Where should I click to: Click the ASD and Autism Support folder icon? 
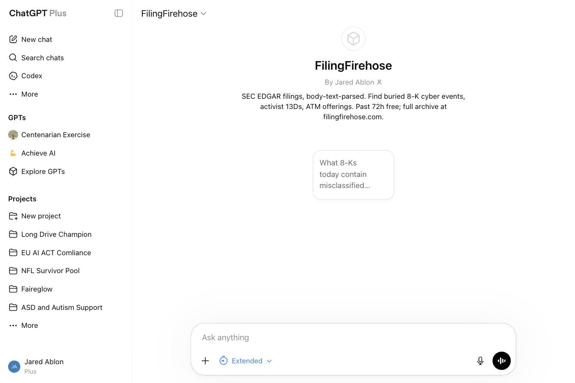click(13, 307)
